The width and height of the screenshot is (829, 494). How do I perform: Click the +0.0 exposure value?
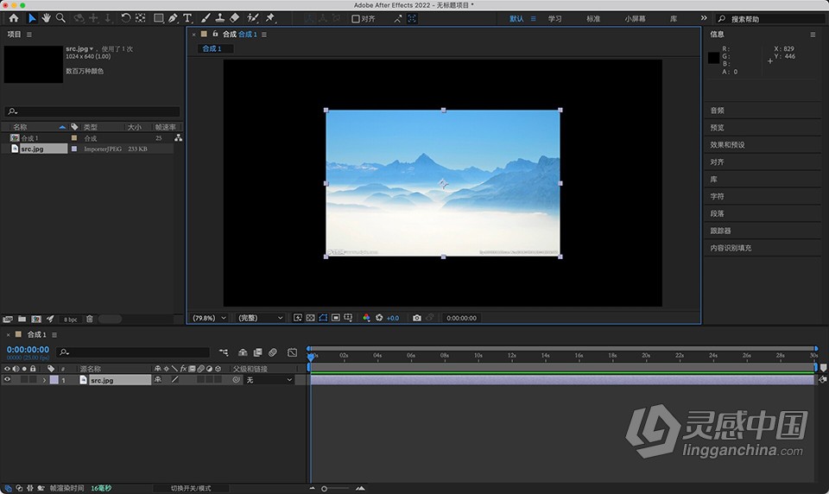[x=393, y=319]
